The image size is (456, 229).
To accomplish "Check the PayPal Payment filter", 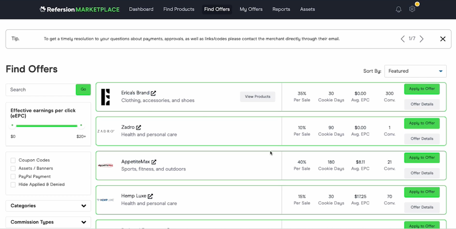I will 13,177.
